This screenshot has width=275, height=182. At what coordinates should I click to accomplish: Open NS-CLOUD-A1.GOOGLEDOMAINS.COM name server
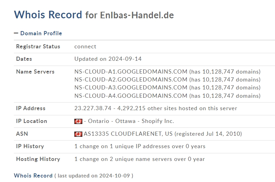point(131,71)
